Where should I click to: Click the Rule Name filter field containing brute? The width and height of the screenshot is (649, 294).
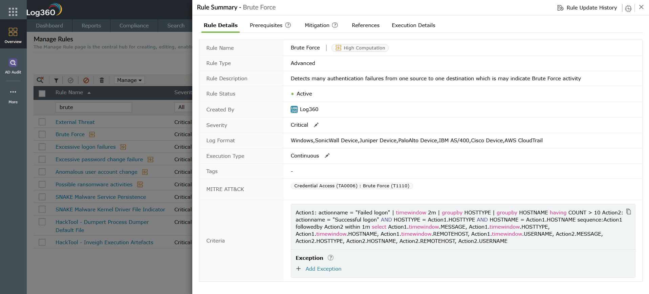tap(94, 107)
